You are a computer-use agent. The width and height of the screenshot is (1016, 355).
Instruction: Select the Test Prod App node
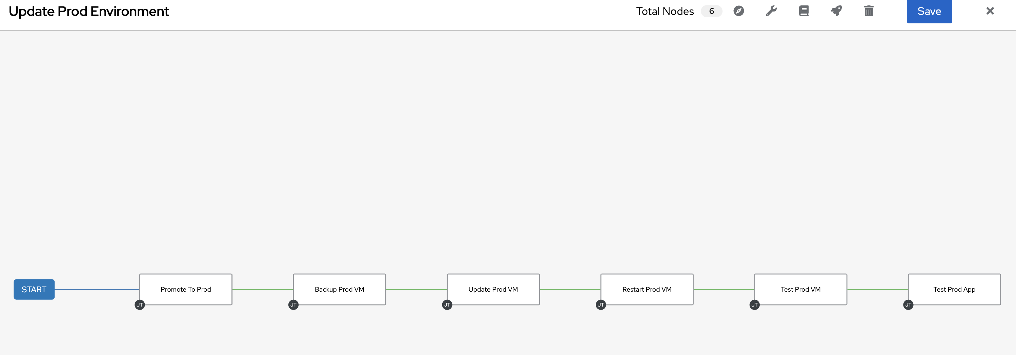[x=954, y=289]
